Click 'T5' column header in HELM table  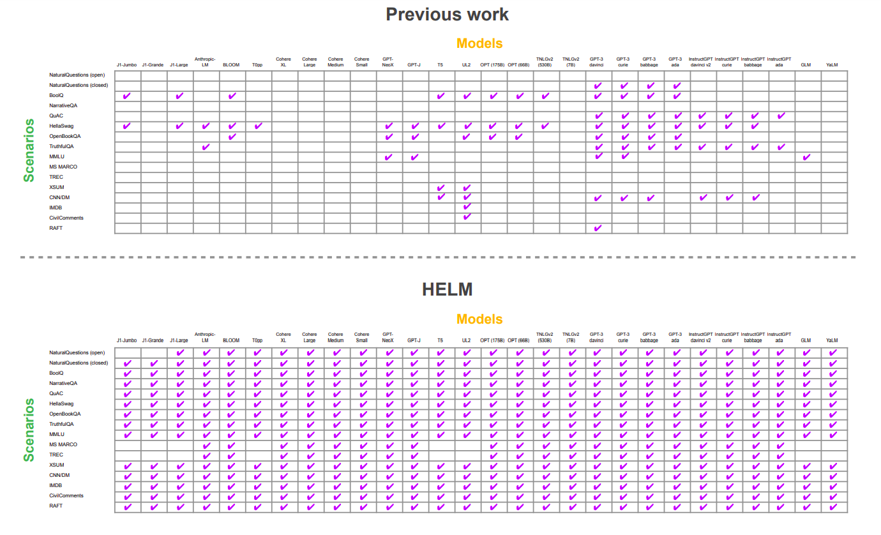pos(440,341)
